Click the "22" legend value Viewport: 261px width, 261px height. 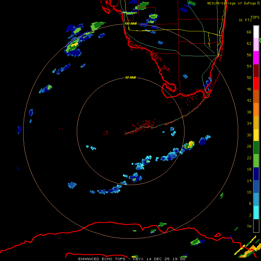pos(249,158)
